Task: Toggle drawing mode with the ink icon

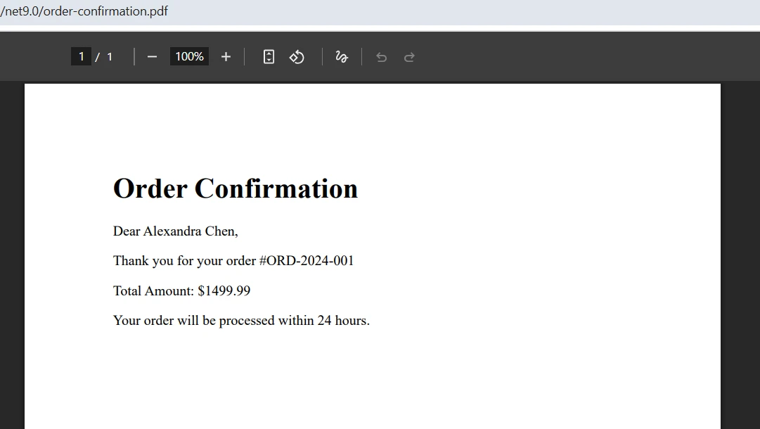Action: (x=342, y=56)
